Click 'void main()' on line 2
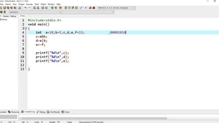 [x=39, y=24]
